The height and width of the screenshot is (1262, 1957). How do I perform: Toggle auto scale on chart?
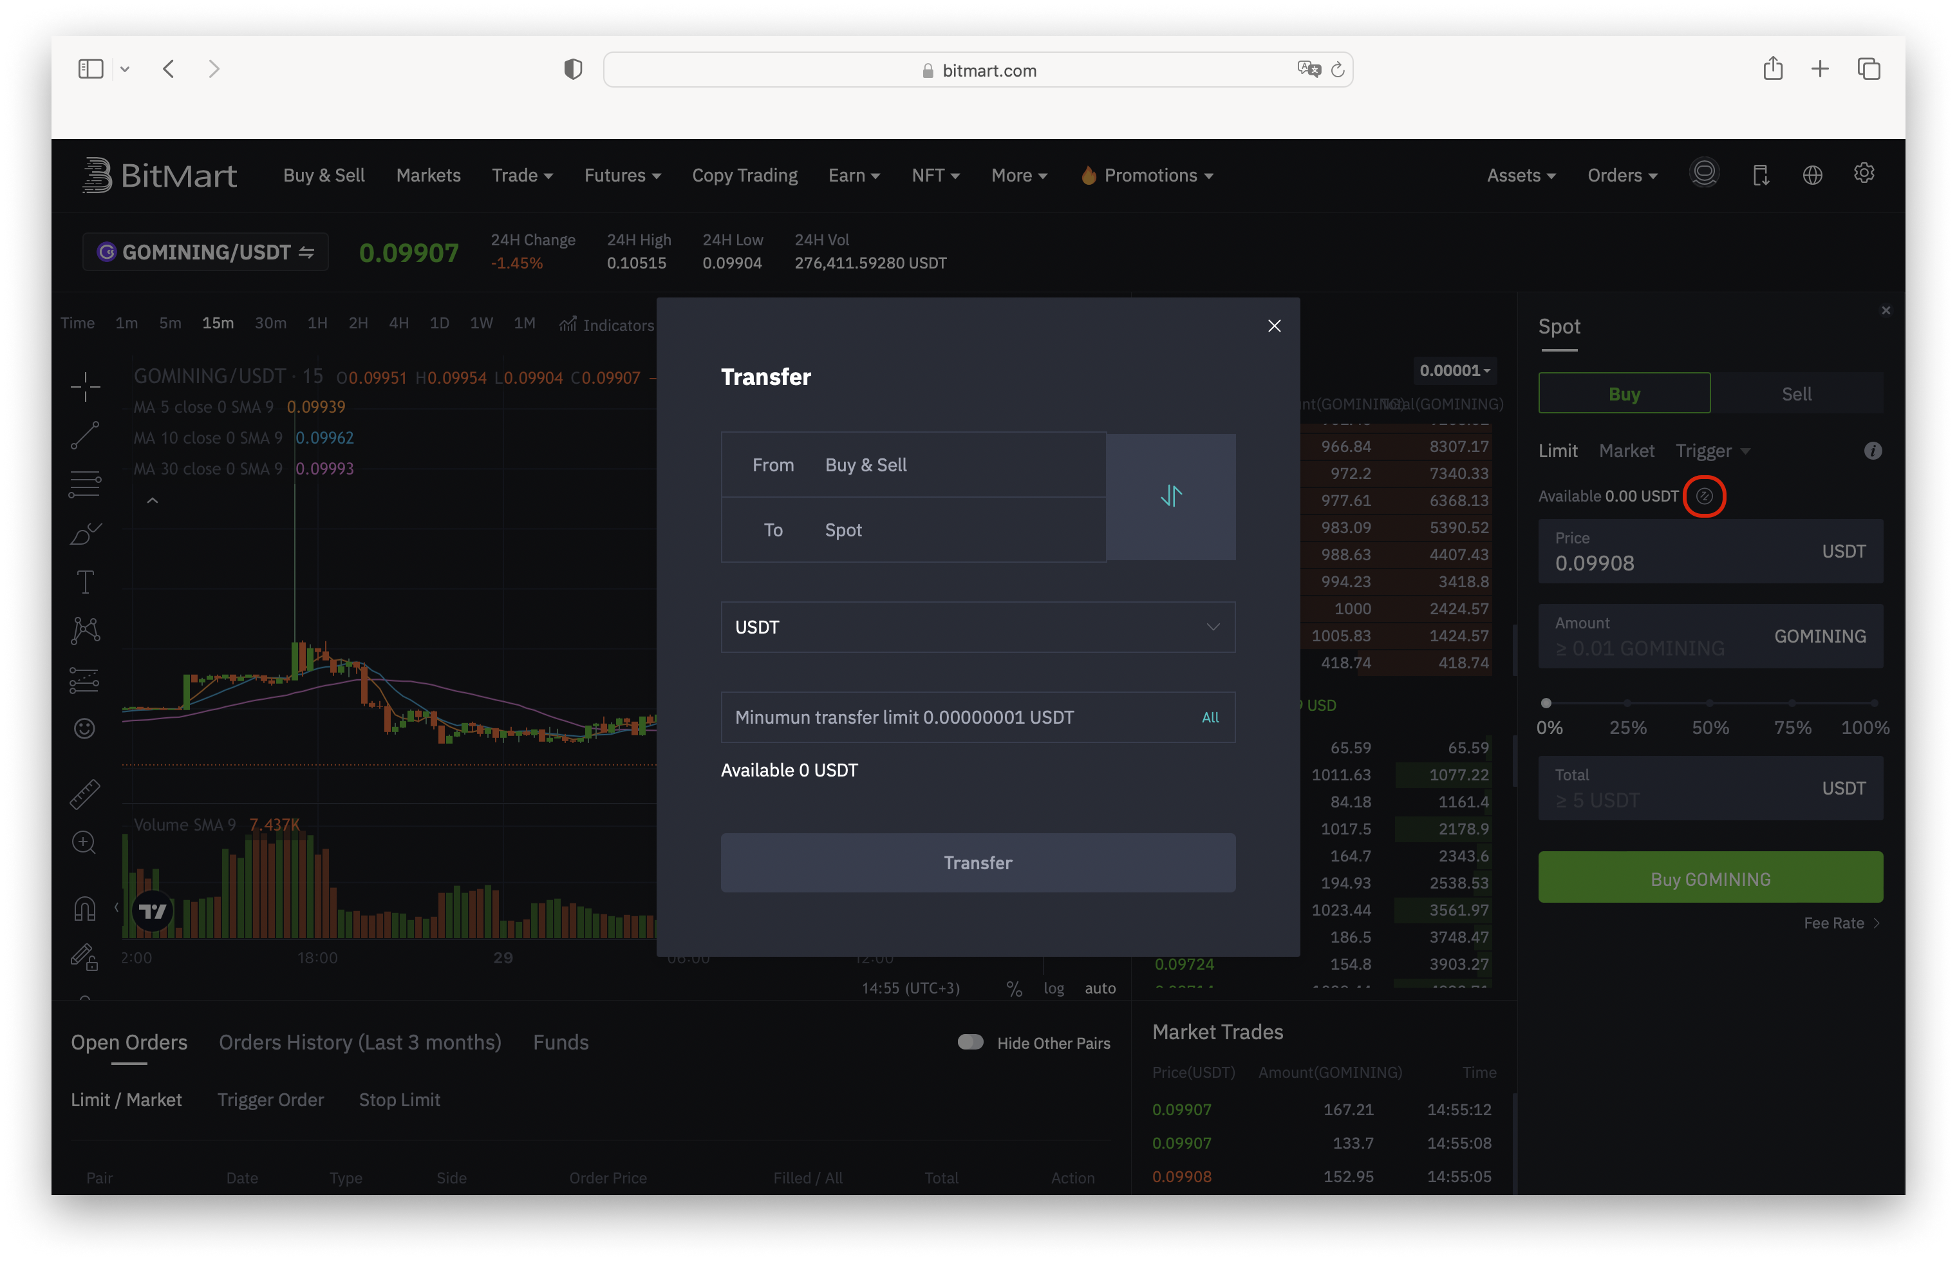click(1100, 988)
